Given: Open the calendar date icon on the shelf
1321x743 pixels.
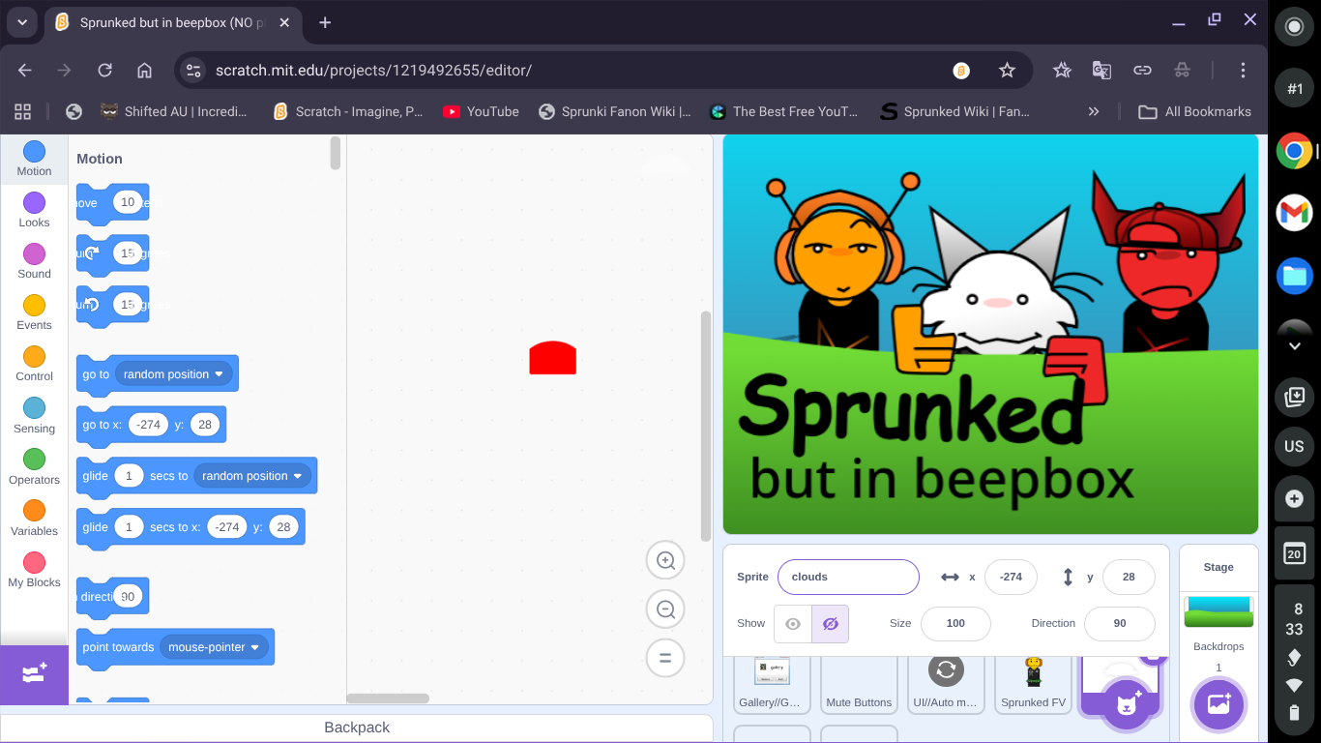Looking at the screenshot, I should (1294, 553).
